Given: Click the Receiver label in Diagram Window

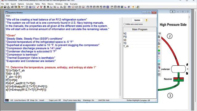Looking at the screenshot, I should click(168, 79).
